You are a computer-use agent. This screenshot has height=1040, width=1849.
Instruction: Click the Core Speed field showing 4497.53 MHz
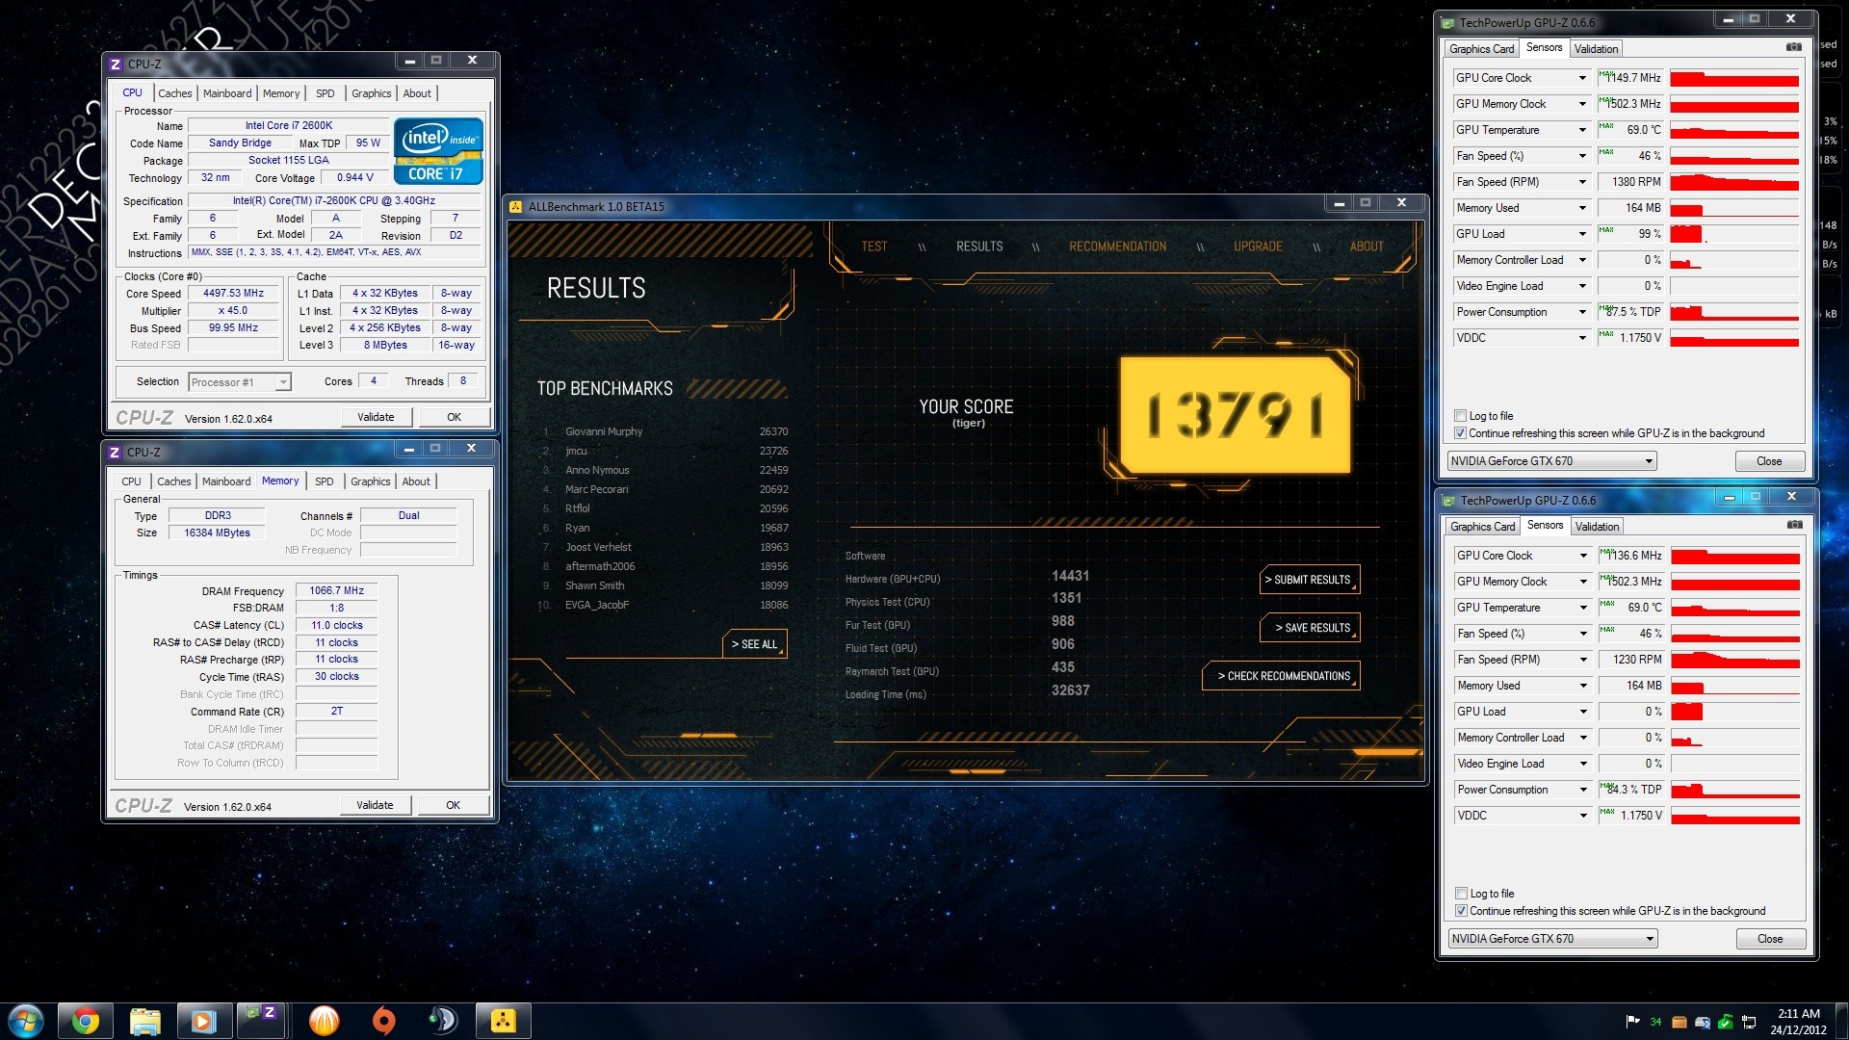click(233, 293)
